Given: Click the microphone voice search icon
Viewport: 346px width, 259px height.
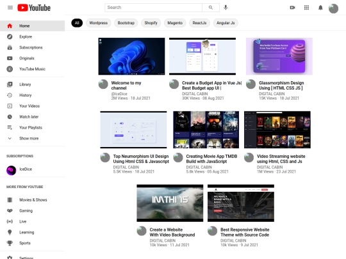Looking at the screenshot, I should pos(226,8).
